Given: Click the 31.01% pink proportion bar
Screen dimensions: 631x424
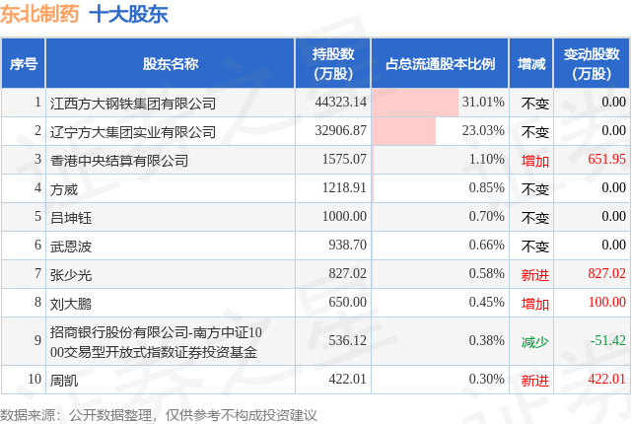Looking at the screenshot, I should pos(415,103).
